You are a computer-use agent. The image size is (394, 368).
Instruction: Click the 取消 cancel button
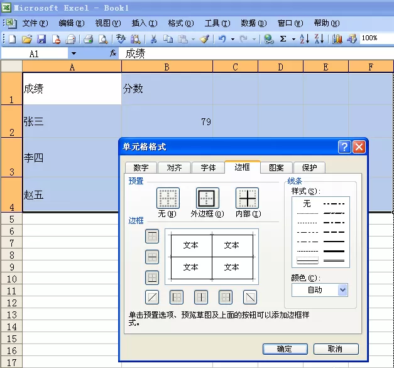[336, 349]
